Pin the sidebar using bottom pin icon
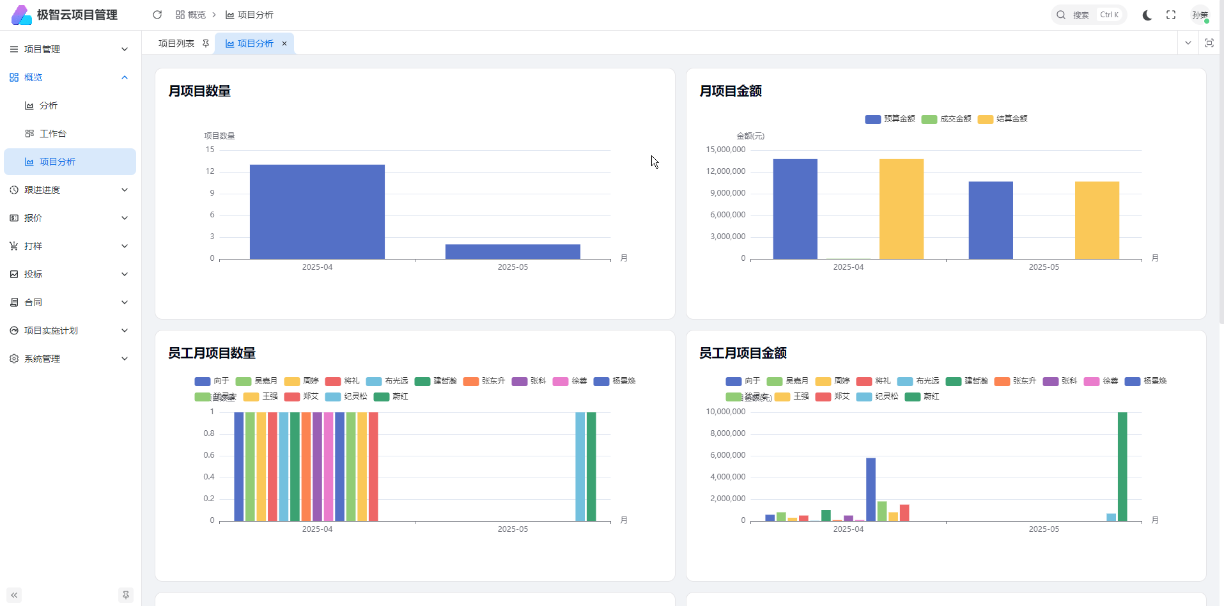Image resolution: width=1224 pixels, height=606 pixels. [x=126, y=595]
